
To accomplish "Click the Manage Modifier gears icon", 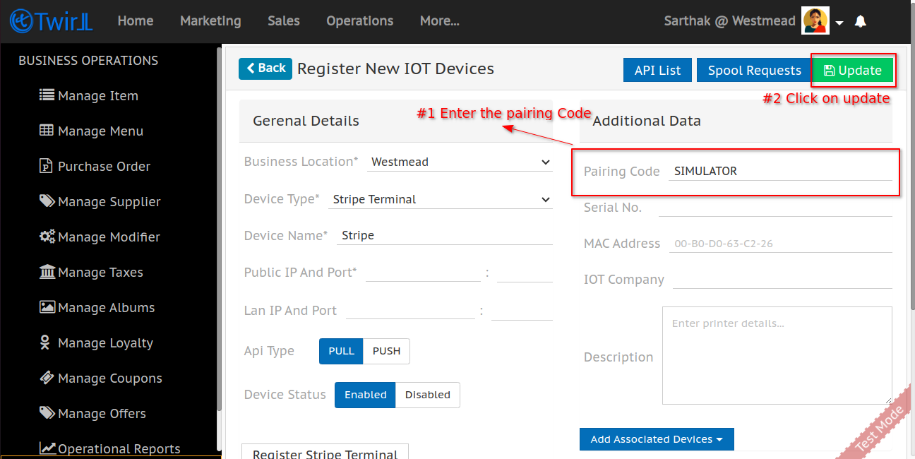I will pyautogui.click(x=47, y=237).
